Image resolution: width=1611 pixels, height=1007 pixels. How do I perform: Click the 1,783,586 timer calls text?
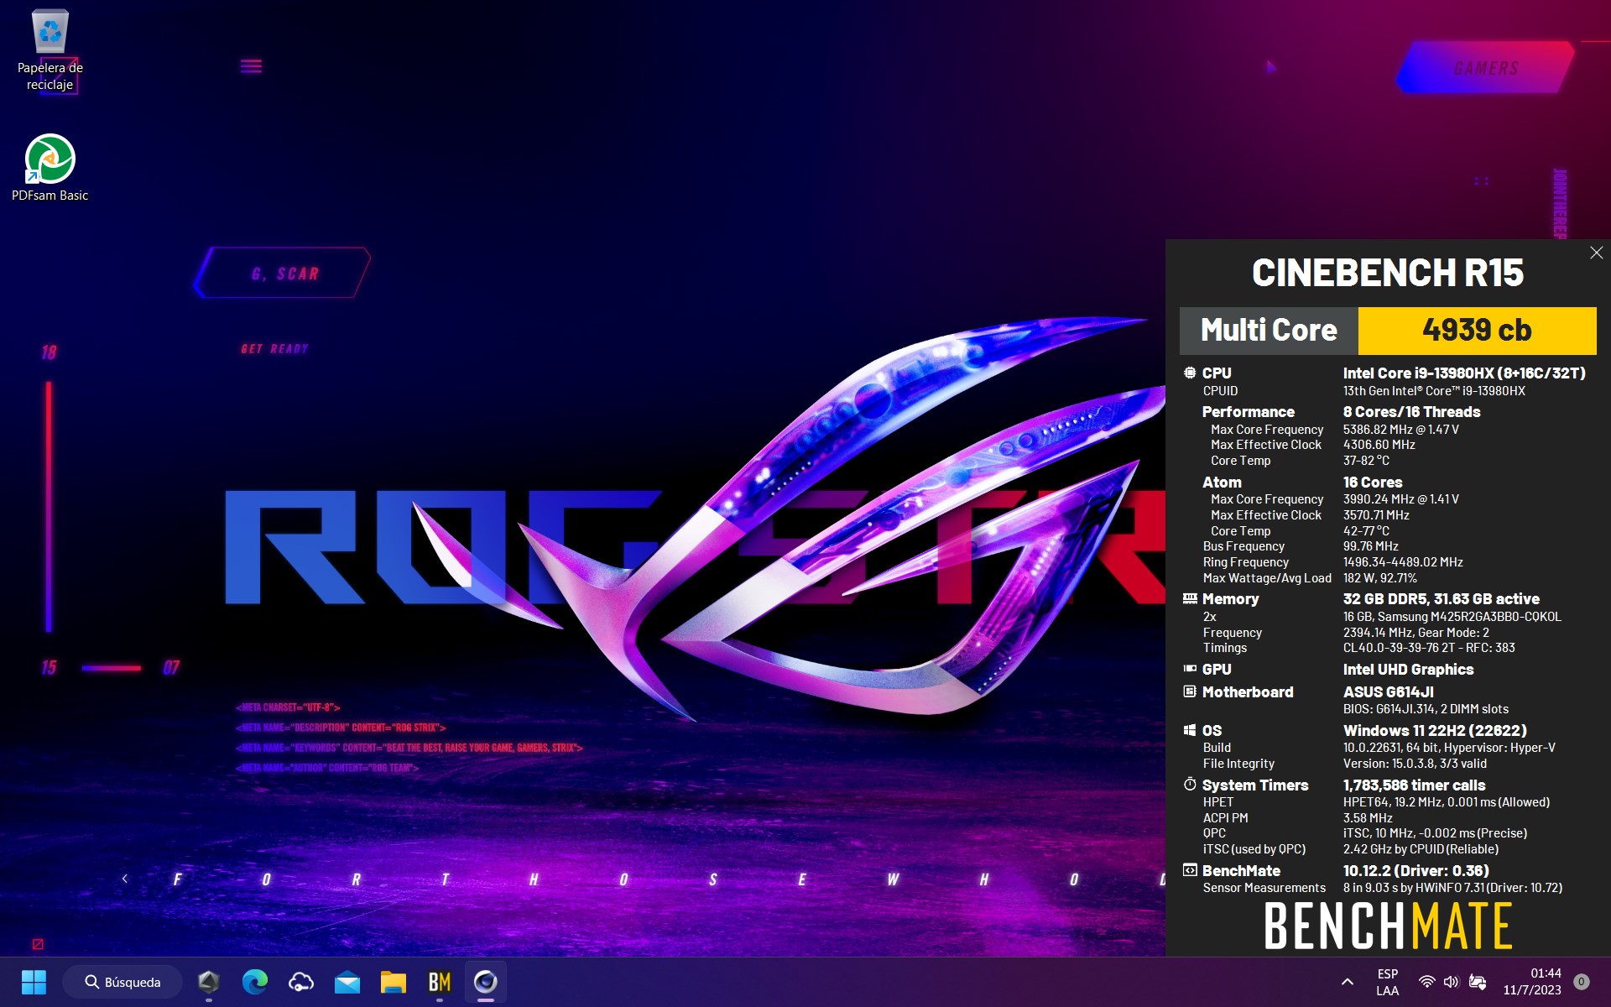(x=1414, y=785)
